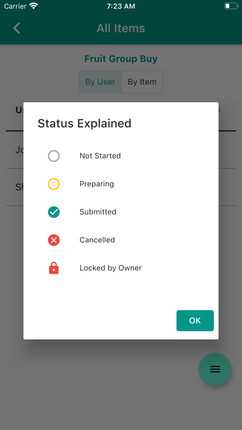Tap the back arrow in the header

[x=17, y=28]
